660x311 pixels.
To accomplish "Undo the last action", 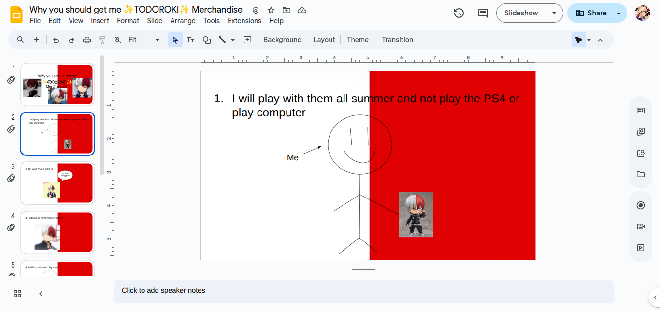I will point(56,40).
